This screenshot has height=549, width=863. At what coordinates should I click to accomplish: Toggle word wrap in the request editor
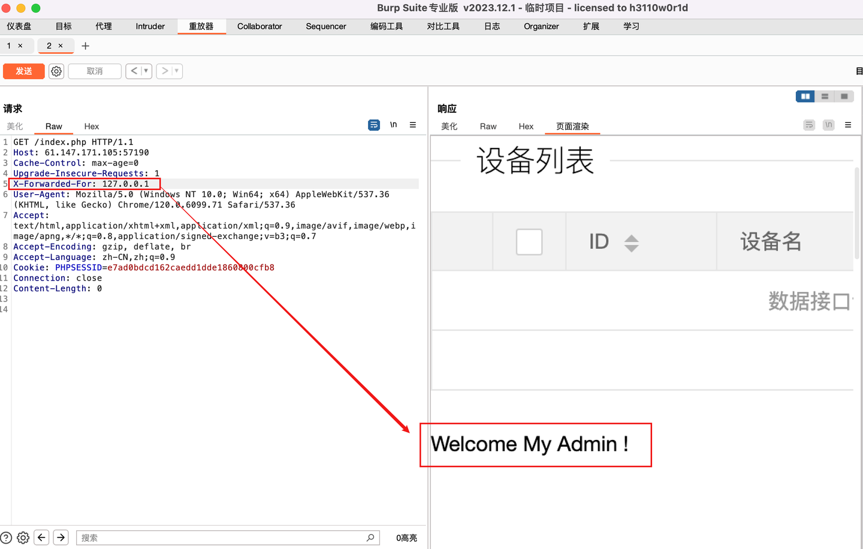pos(373,125)
